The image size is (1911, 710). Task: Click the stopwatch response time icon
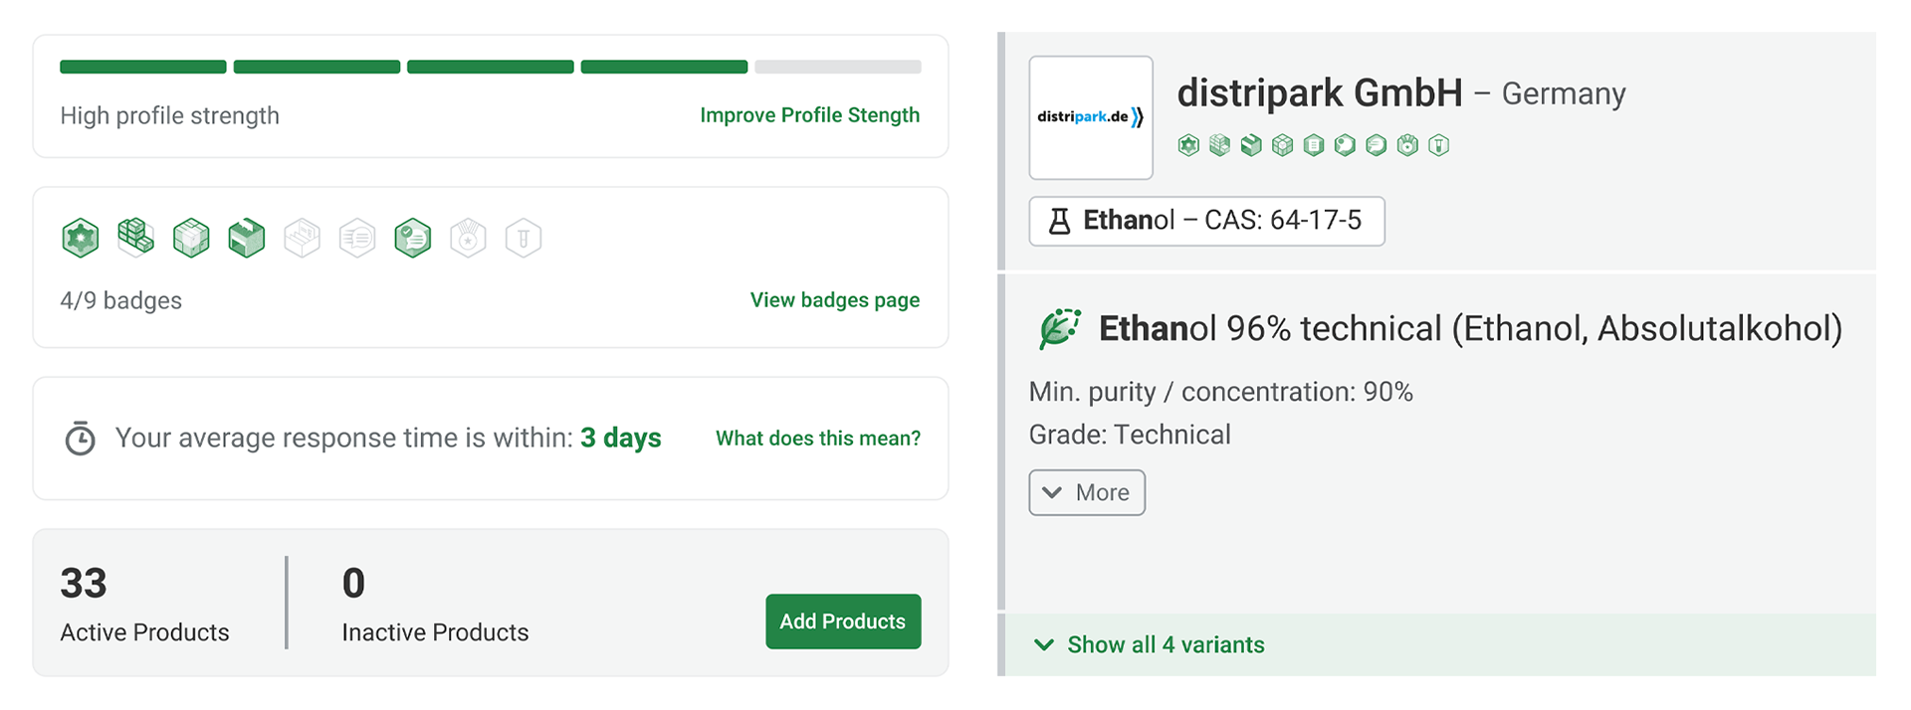pyautogui.click(x=80, y=438)
